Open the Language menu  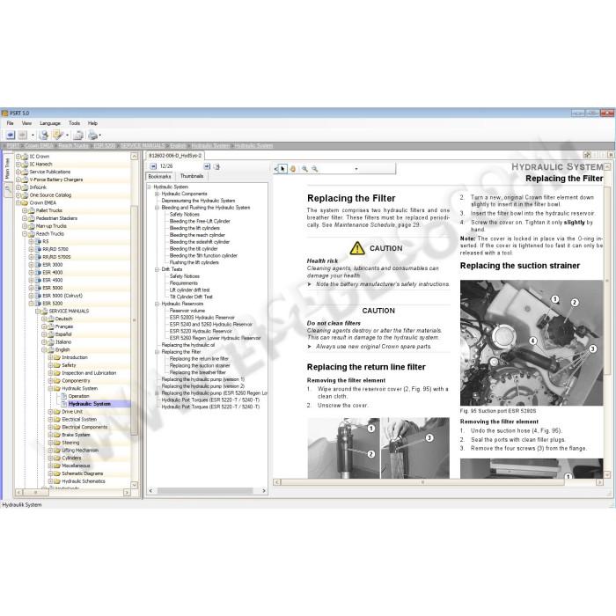coord(50,123)
